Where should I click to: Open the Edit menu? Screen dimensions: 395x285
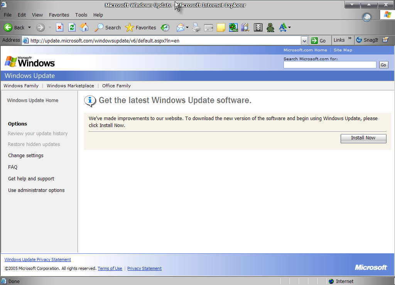(x=22, y=15)
